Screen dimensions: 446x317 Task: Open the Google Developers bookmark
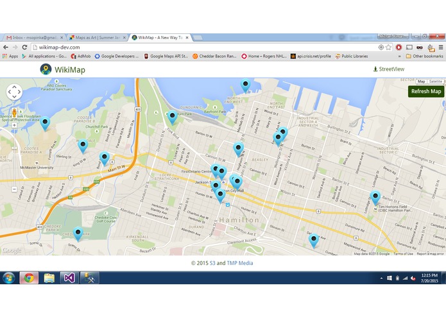[x=117, y=56]
